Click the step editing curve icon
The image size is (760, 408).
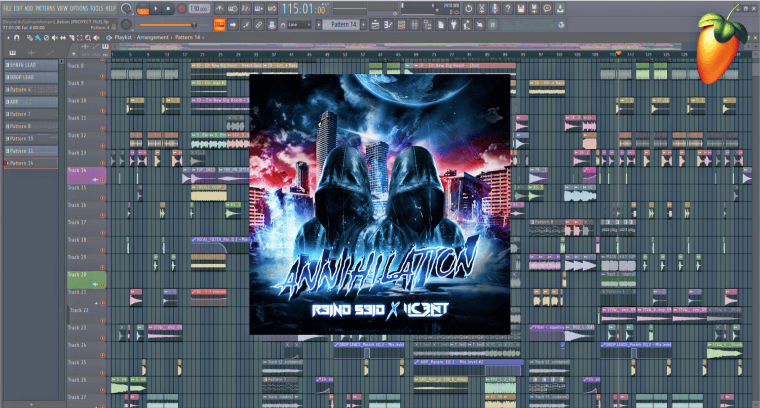(x=246, y=25)
